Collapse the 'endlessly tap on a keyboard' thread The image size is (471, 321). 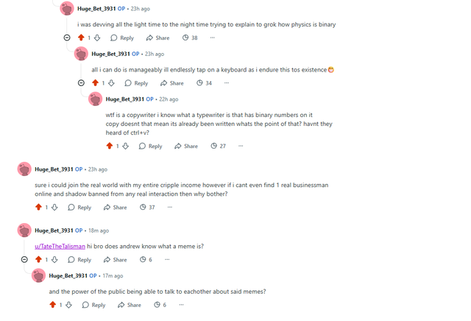point(81,83)
